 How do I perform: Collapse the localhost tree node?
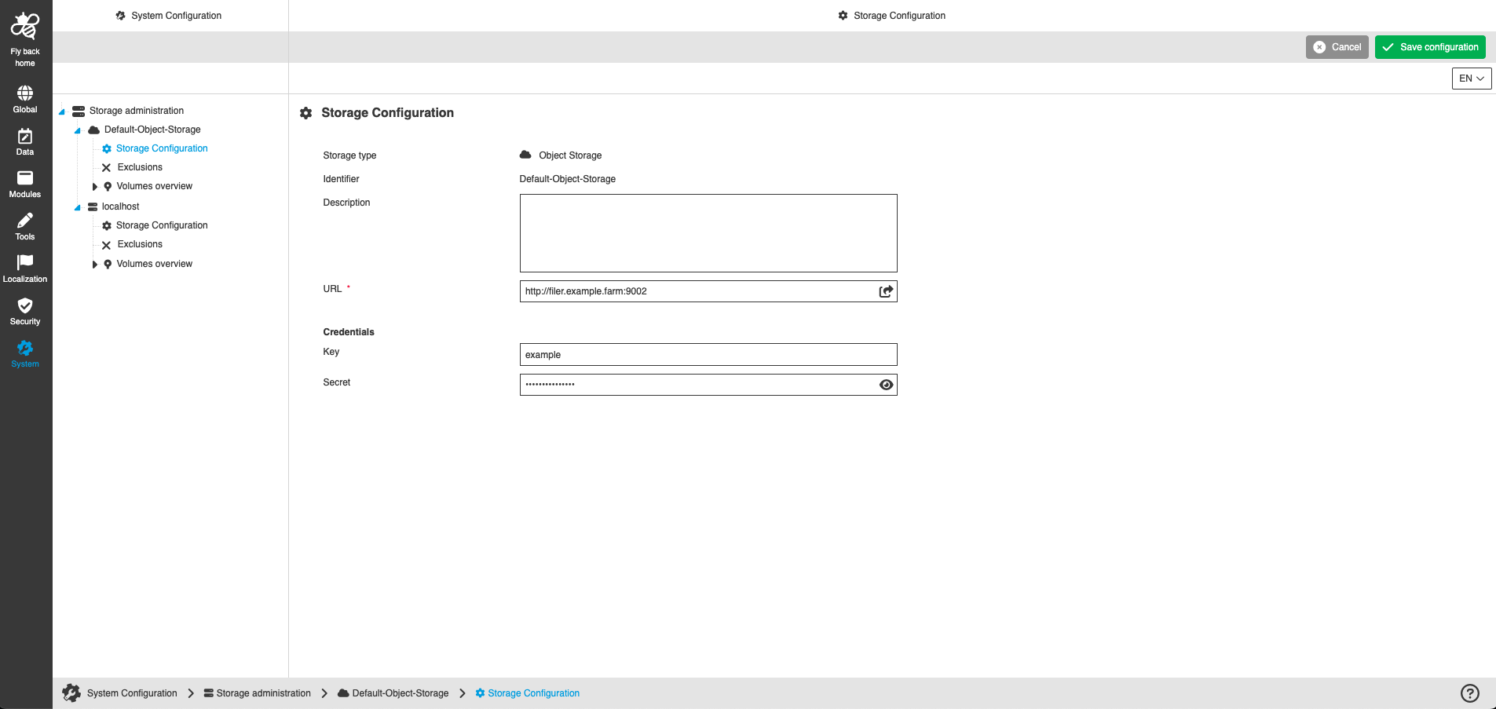pyautogui.click(x=77, y=206)
